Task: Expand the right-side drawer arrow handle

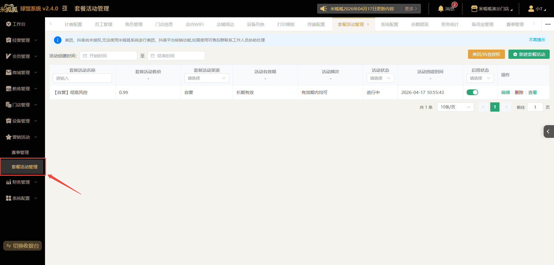Action: click(549, 131)
